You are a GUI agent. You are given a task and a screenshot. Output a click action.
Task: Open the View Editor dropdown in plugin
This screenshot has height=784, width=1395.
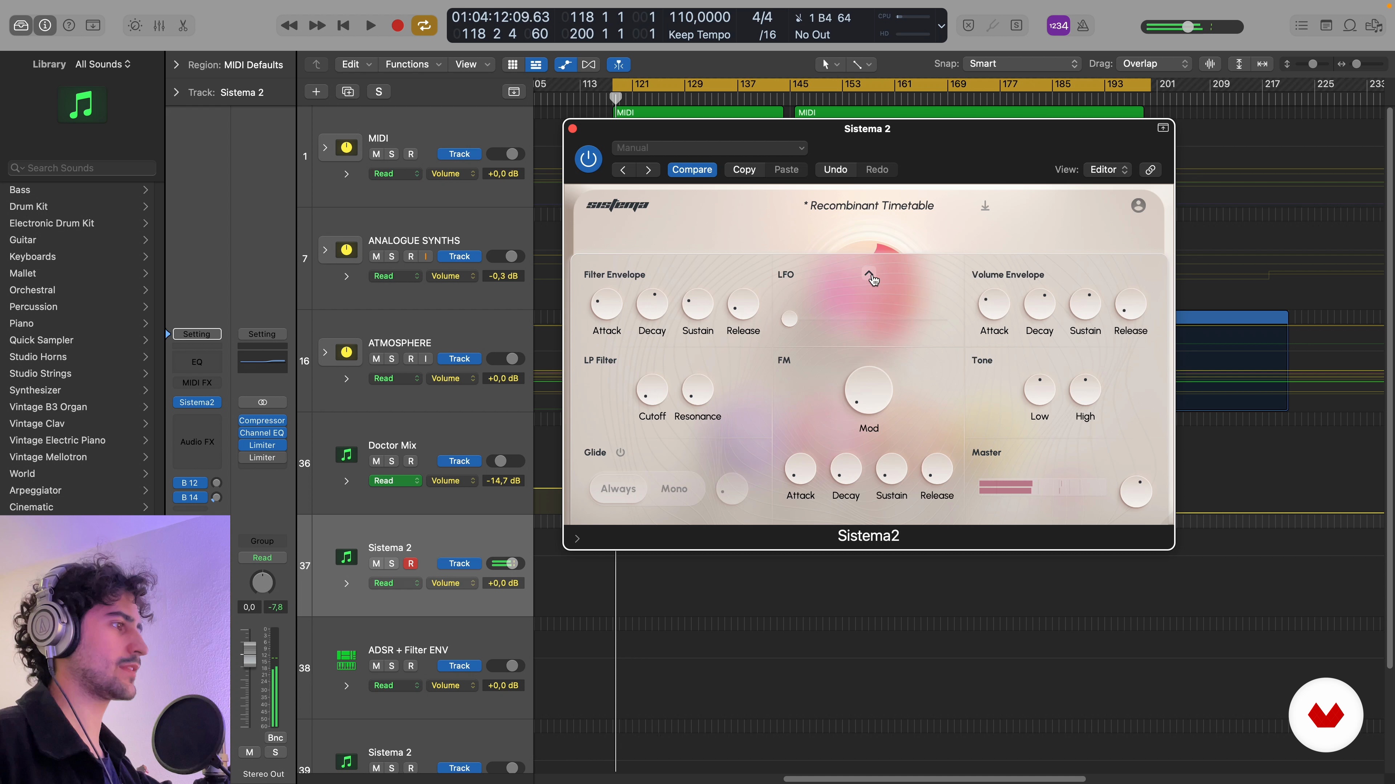(1108, 170)
